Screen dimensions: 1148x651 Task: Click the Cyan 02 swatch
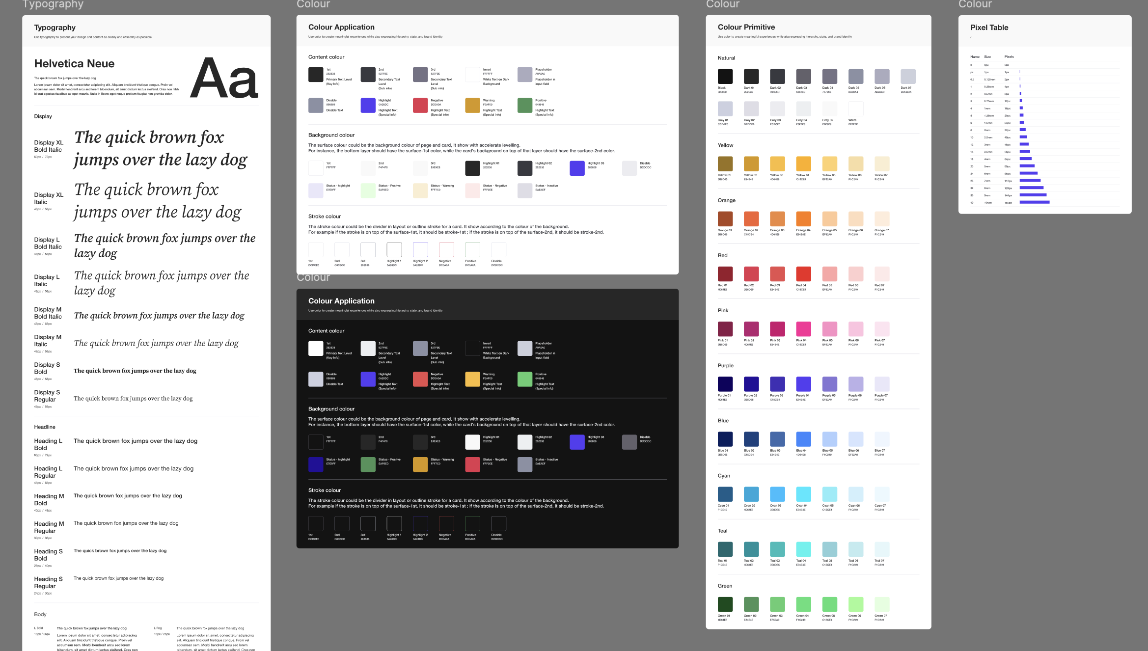(751, 494)
